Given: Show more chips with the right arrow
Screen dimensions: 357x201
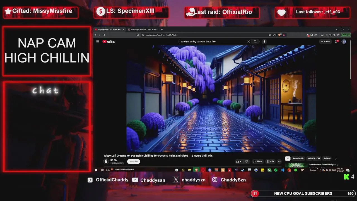Looking at the screenshot, I should [336, 159].
